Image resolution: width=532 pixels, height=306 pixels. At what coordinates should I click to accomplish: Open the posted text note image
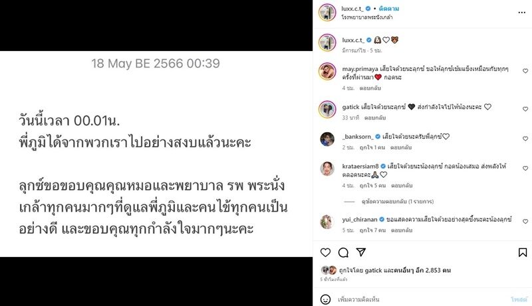pos(156,154)
